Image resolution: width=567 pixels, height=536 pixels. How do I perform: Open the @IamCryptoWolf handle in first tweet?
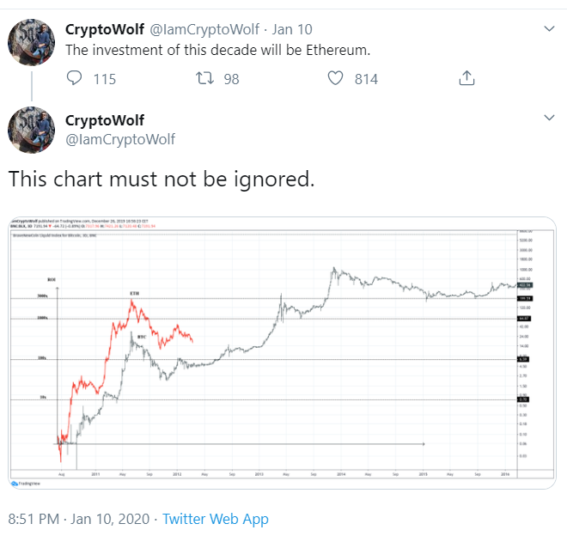204,30
